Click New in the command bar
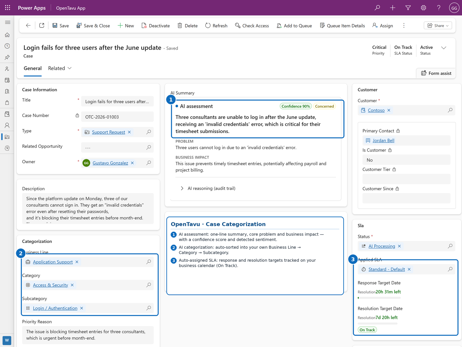 coord(126,26)
